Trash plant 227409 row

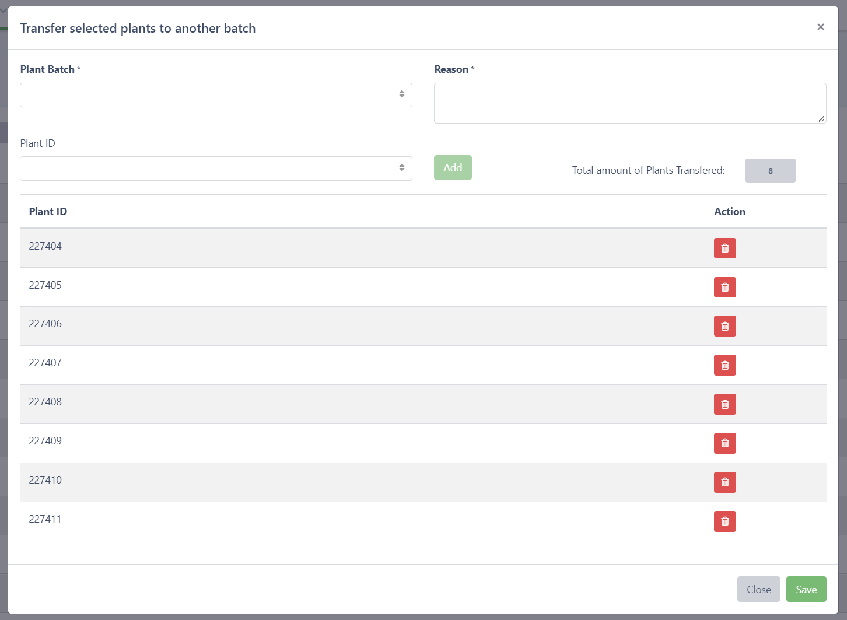click(724, 443)
